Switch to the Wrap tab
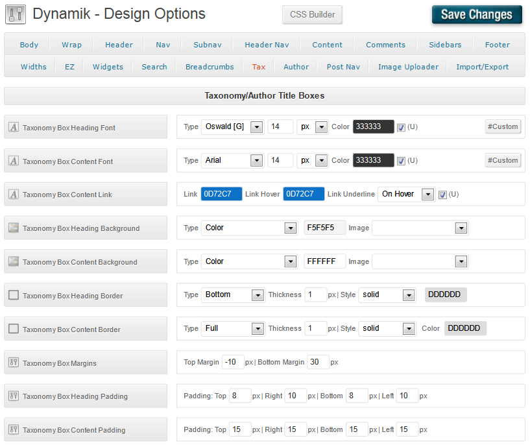The width and height of the screenshot is (530, 445). click(x=71, y=45)
